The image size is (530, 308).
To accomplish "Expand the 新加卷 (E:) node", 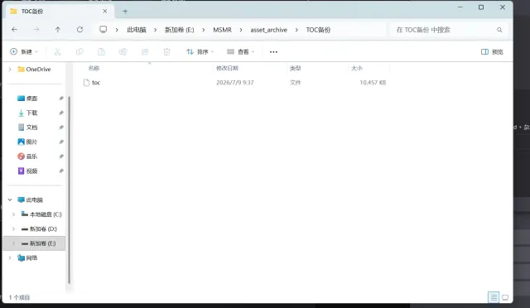I will [13, 243].
